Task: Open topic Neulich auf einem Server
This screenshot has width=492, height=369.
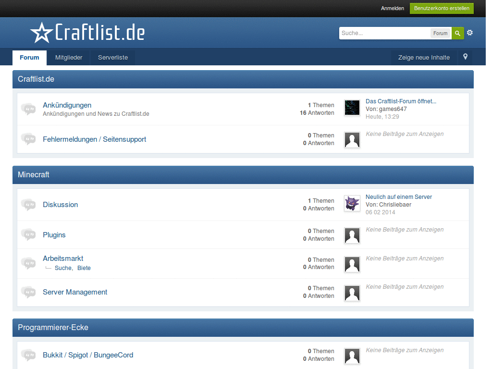Action: (399, 197)
